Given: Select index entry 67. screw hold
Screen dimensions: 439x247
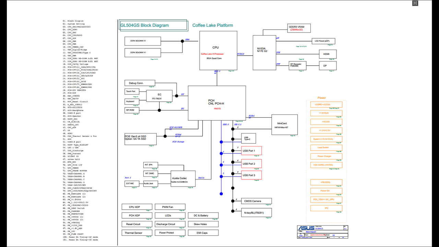Looking at the screenshot, I should point(71,159).
